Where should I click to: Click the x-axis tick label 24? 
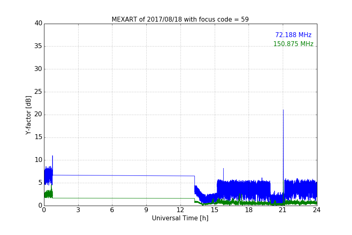click(317, 210)
